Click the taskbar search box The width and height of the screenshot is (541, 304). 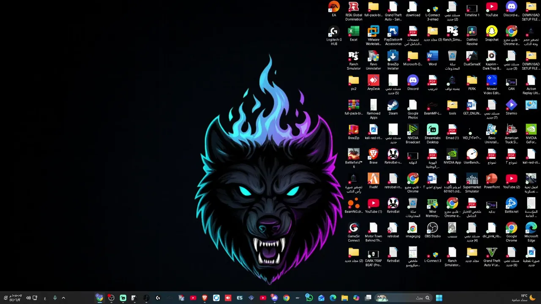[403, 298]
